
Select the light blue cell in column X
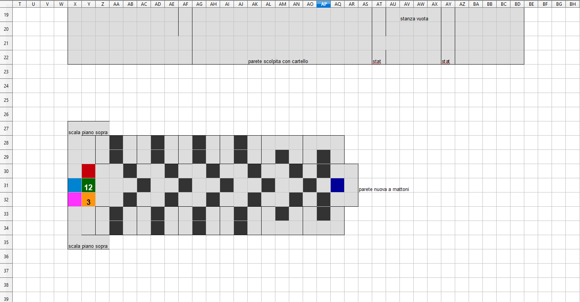tap(75, 185)
